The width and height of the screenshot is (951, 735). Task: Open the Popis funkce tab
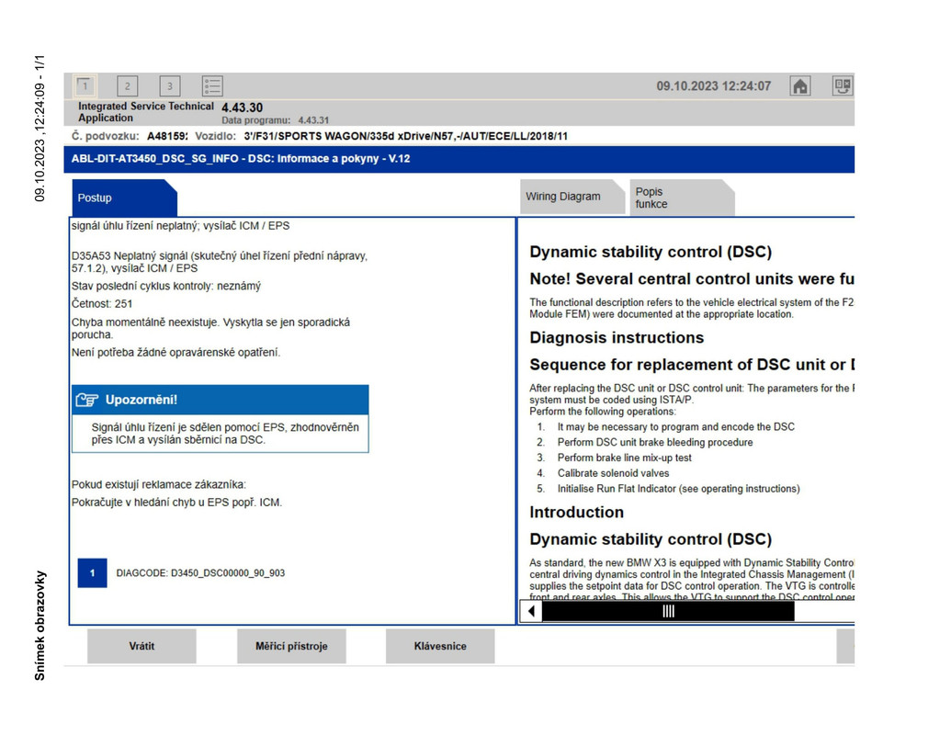point(682,198)
